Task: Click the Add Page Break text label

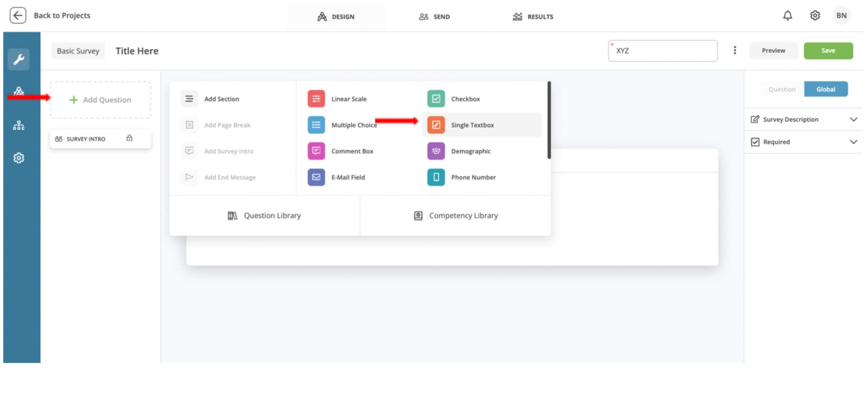Action: pos(227,125)
